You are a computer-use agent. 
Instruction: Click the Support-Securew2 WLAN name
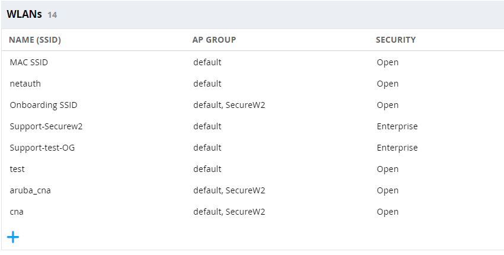(46, 126)
